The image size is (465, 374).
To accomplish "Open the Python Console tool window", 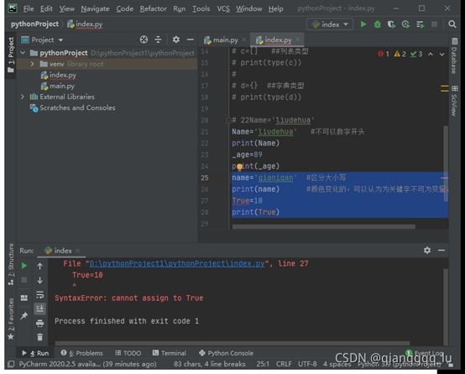I will (227, 353).
